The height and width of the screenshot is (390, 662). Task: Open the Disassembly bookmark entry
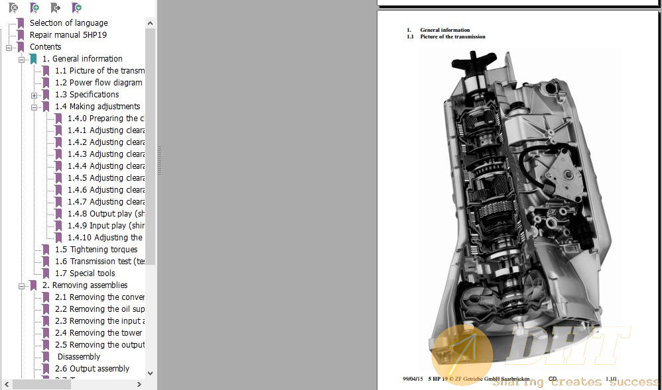click(79, 357)
